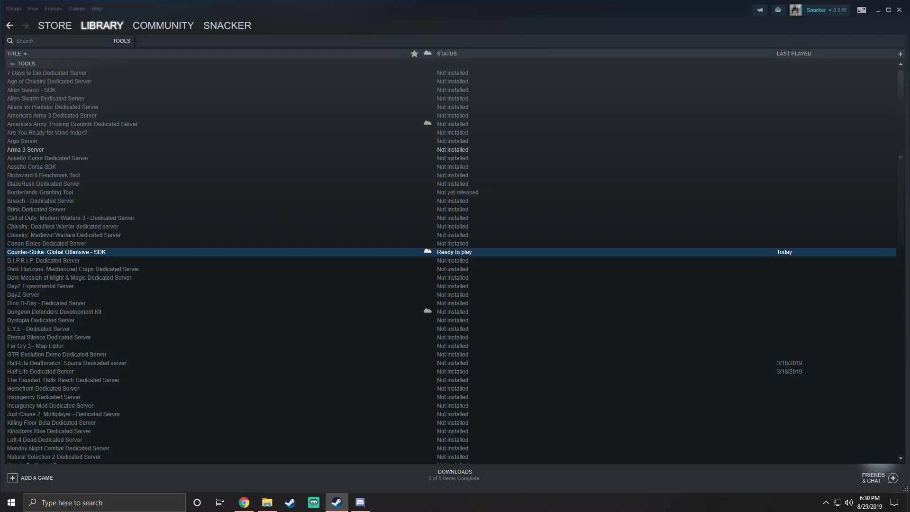Image resolution: width=910 pixels, height=512 pixels.
Task: Open the Friends menu
Action: (x=53, y=9)
